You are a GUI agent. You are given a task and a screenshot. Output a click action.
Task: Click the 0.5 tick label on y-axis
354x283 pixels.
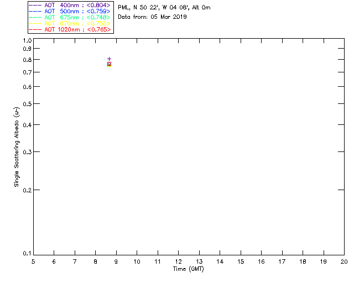tap(27, 104)
